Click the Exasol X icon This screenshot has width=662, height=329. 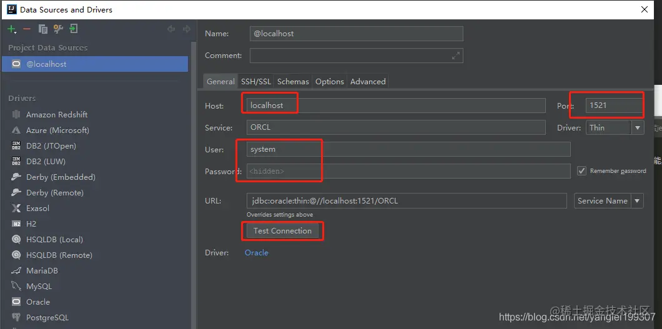16,208
